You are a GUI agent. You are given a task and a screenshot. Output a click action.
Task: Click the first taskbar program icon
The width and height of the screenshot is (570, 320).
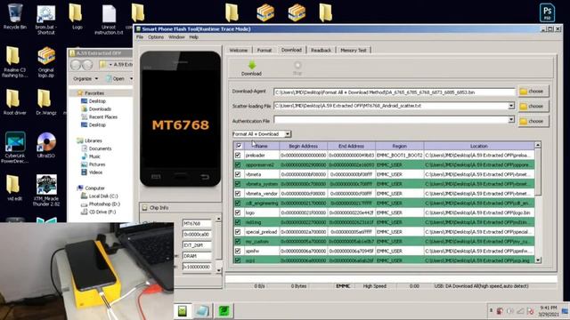183,311
